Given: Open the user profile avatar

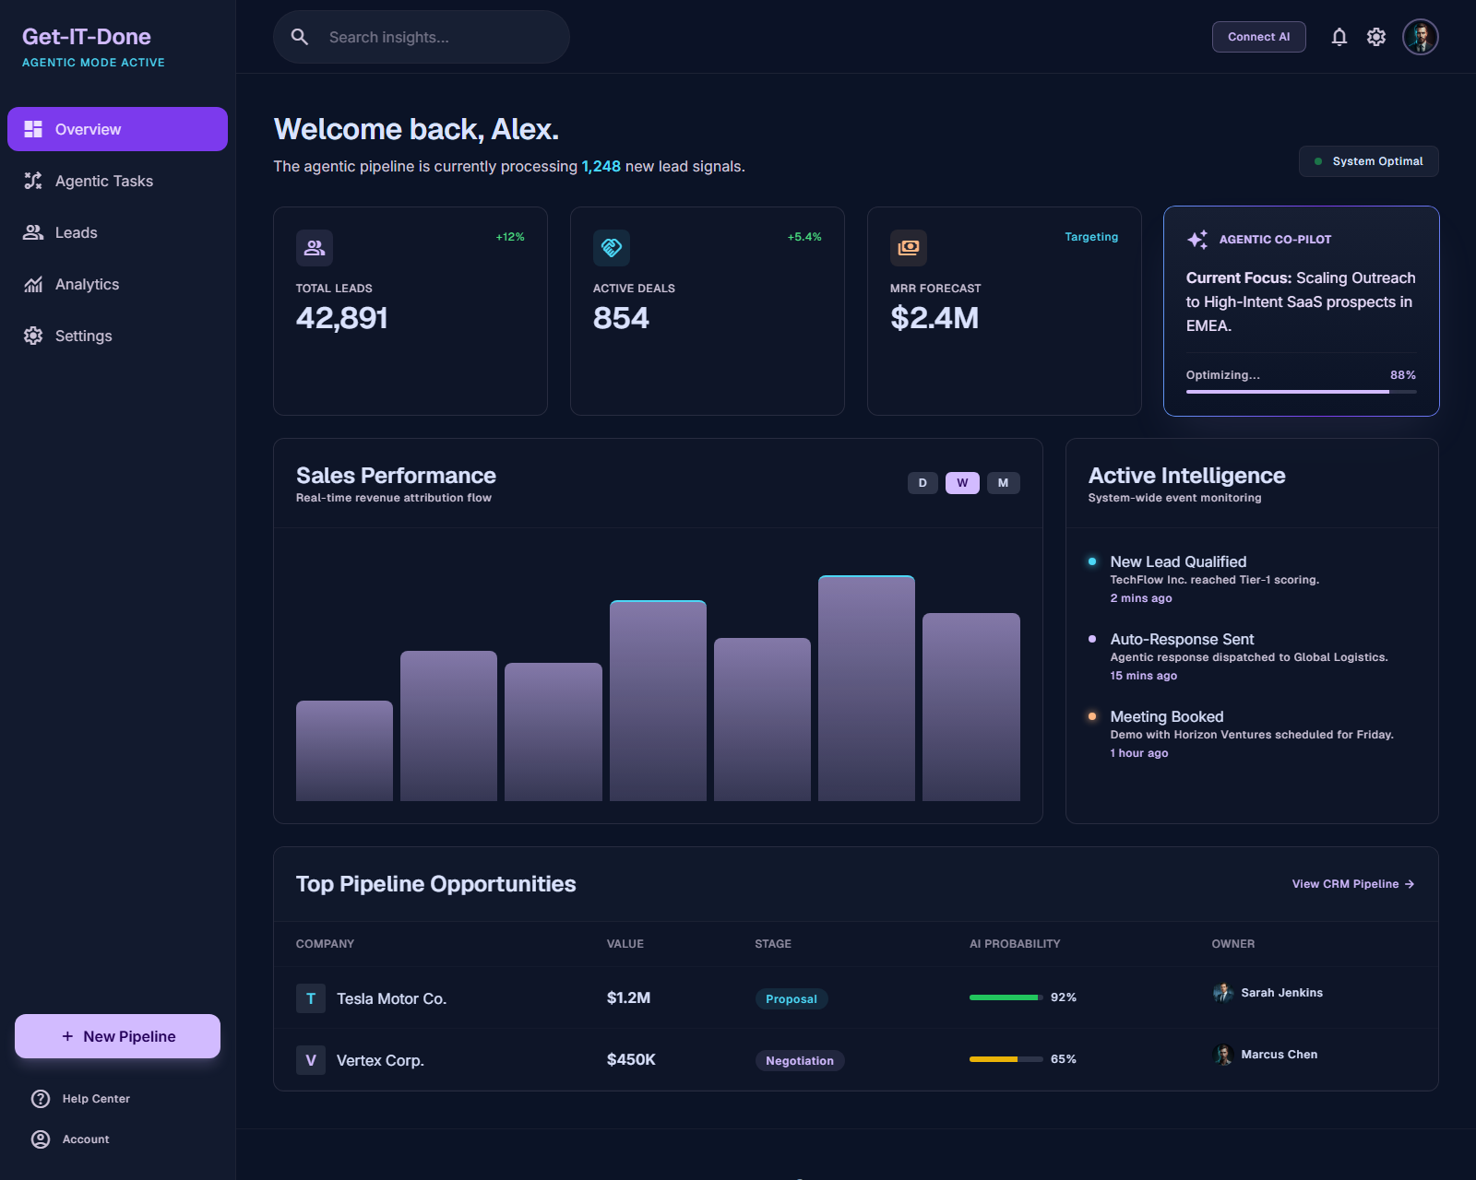Looking at the screenshot, I should pos(1421,37).
